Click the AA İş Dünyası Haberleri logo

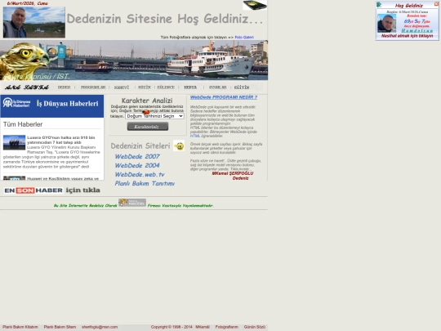(x=16, y=103)
